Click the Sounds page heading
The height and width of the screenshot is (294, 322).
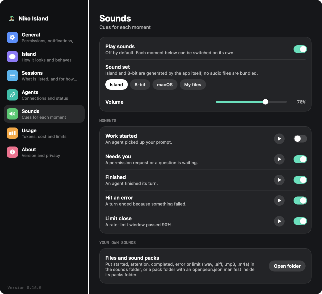[115, 18]
